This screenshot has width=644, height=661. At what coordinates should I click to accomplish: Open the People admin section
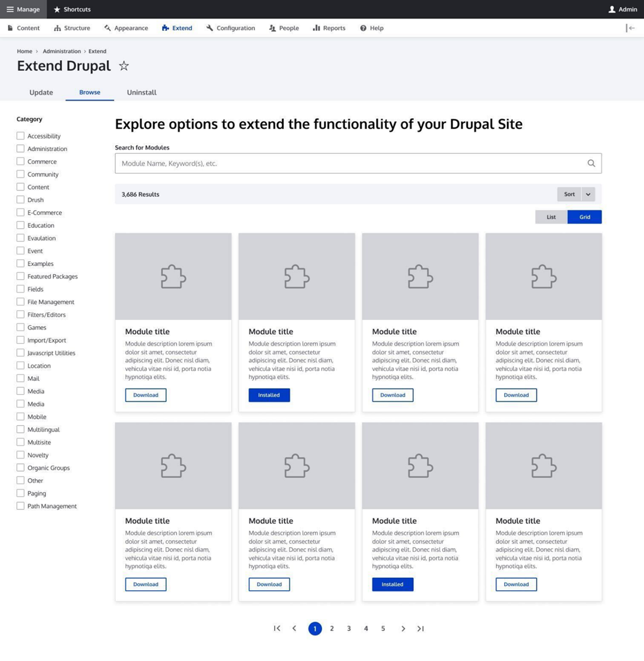tap(284, 28)
